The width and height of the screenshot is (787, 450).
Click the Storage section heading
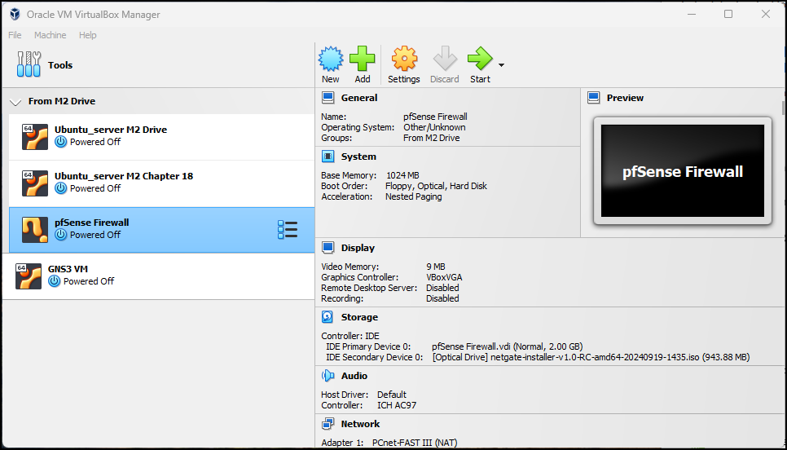pos(359,317)
